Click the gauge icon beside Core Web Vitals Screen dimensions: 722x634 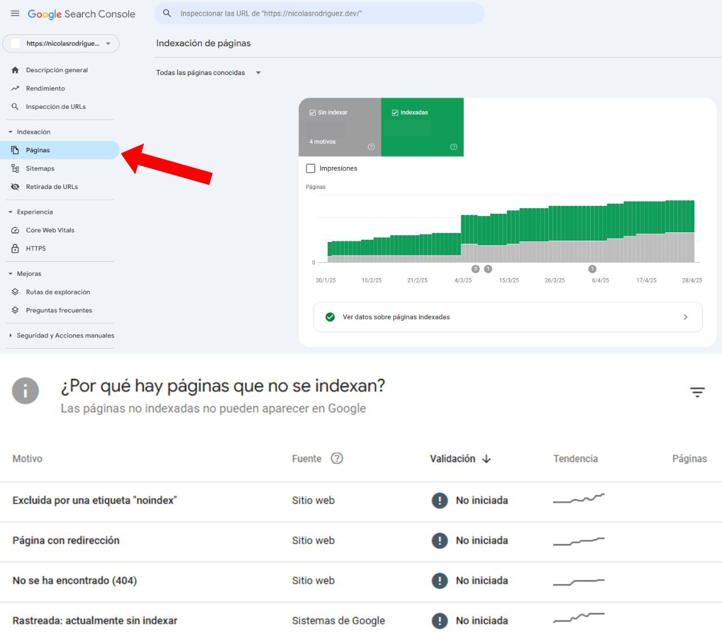tap(15, 230)
